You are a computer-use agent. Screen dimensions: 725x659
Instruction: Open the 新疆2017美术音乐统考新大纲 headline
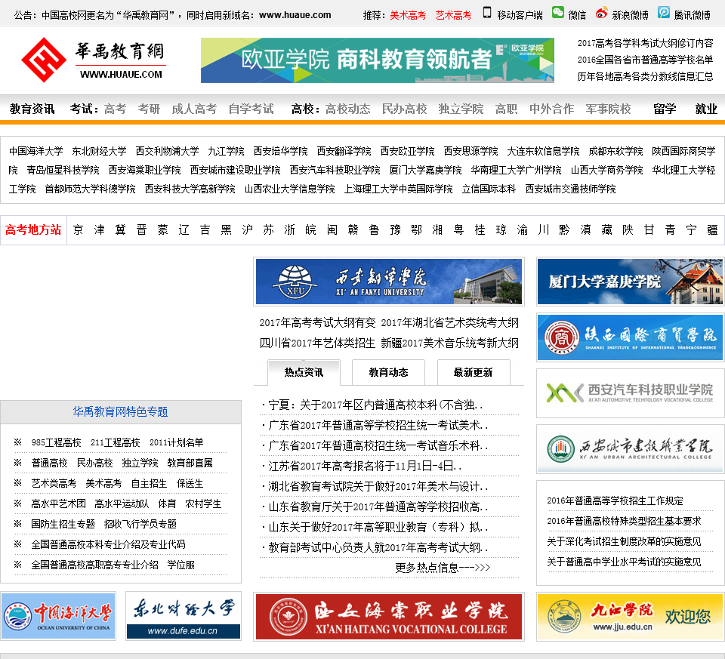click(x=450, y=343)
